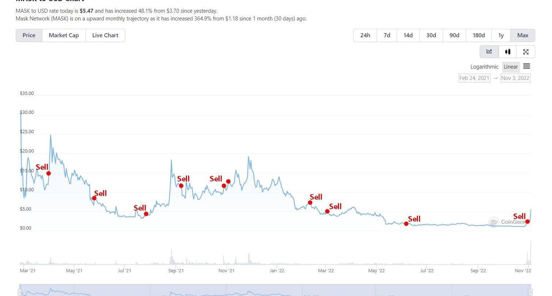The width and height of the screenshot is (552, 296).
Task: Switch to Market Cap tab
Action: 64,35
